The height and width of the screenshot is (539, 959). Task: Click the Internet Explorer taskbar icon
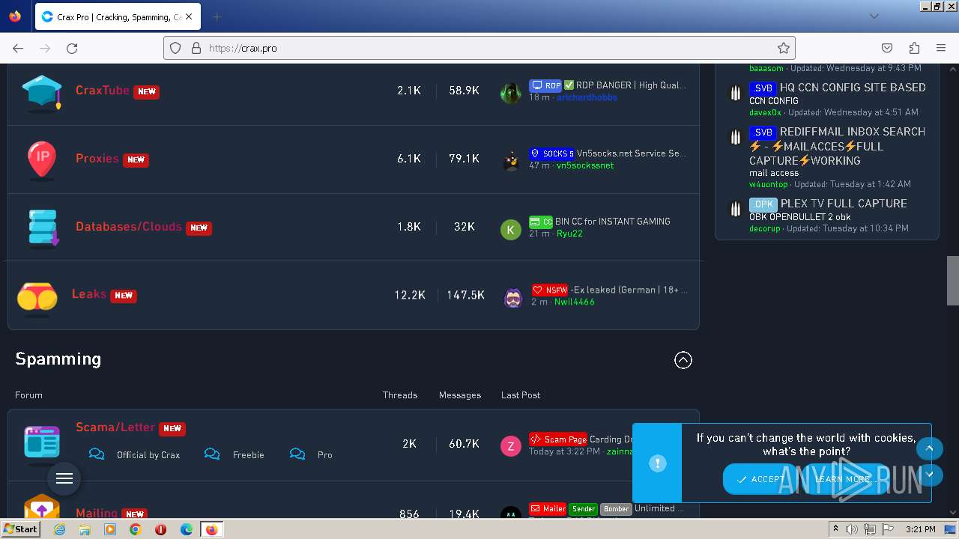coord(59,529)
